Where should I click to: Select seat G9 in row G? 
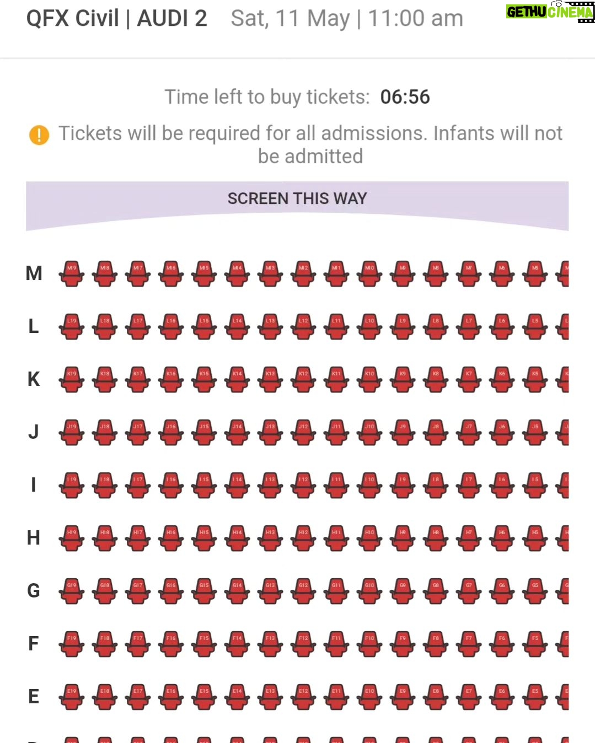pos(403,591)
